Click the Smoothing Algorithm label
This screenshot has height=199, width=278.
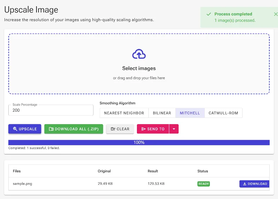tap(117, 103)
